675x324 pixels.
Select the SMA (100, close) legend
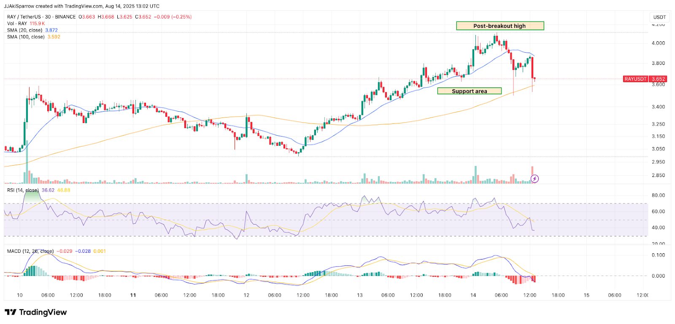(x=26, y=37)
